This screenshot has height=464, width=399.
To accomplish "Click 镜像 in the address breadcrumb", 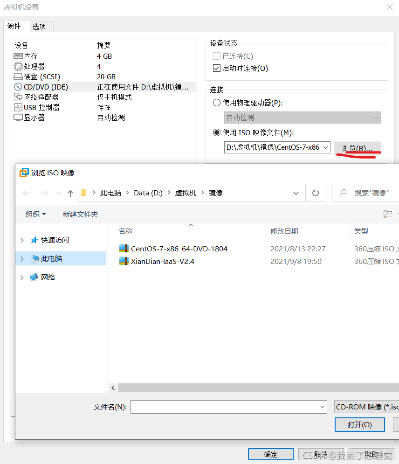I will (216, 193).
